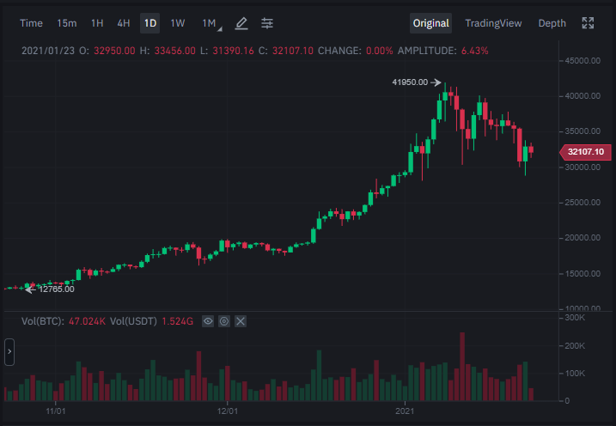The image size is (616, 426).
Task: Open volume indicator settings target icon
Action: pos(224,321)
